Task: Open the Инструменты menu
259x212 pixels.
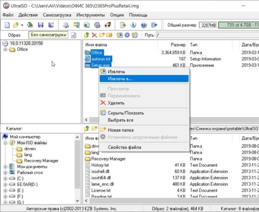Action: (x=91, y=15)
